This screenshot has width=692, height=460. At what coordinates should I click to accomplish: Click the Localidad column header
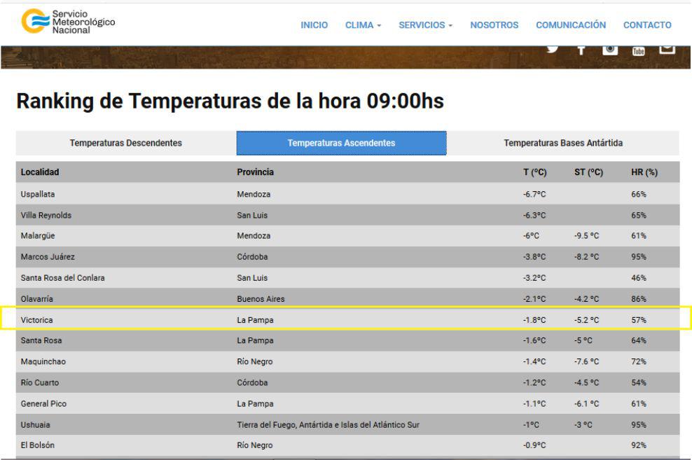tap(40, 172)
